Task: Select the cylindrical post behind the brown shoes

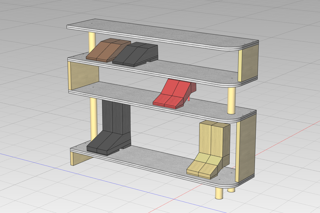Action: tap(92, 43)
